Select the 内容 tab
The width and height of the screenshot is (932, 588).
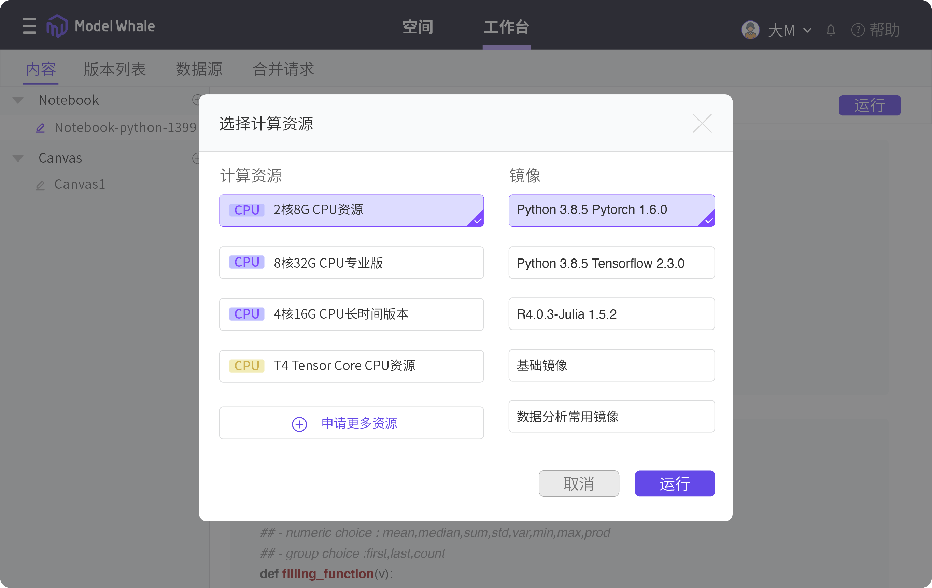tap(41, 69)
